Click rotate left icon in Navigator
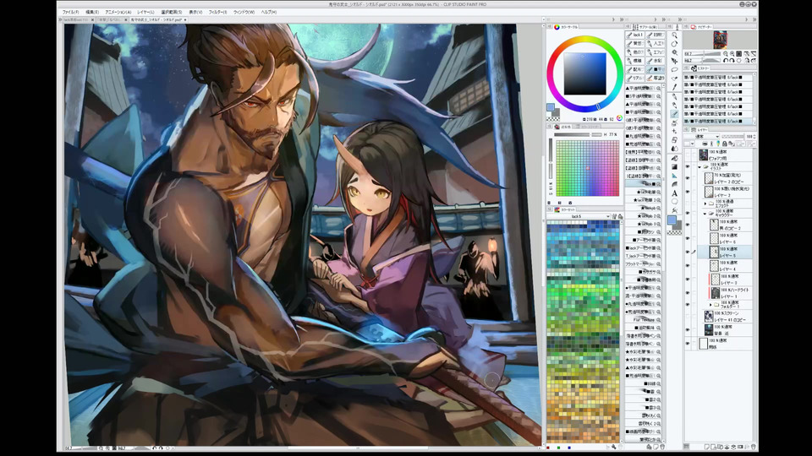The image size is (812, 456). coord(726,61)
